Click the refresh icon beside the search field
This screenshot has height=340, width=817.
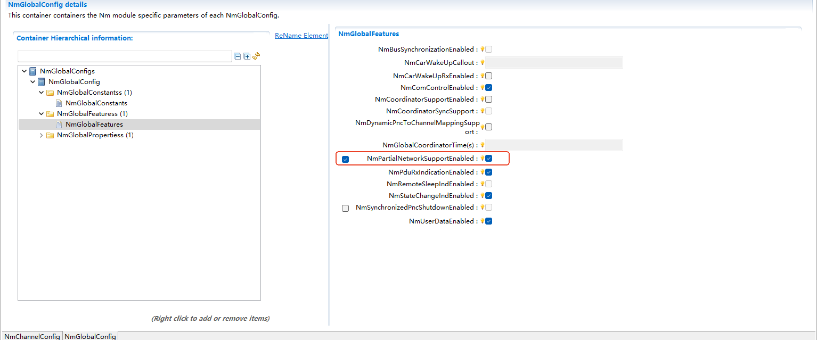pos(256,56)
